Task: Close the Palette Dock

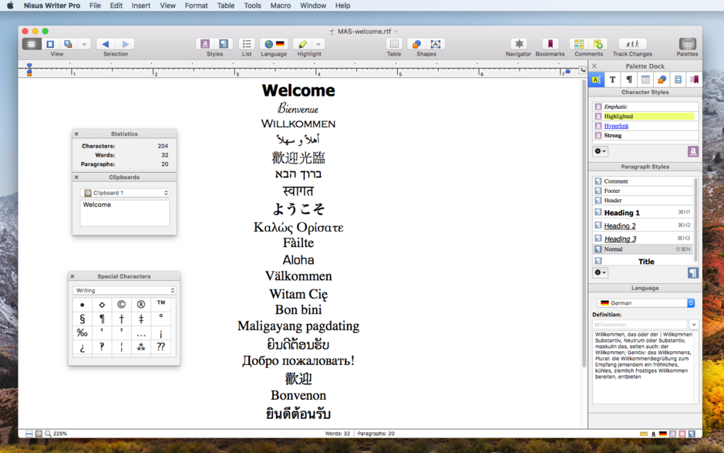Action: pyautogui.click(x=594, y=66)
